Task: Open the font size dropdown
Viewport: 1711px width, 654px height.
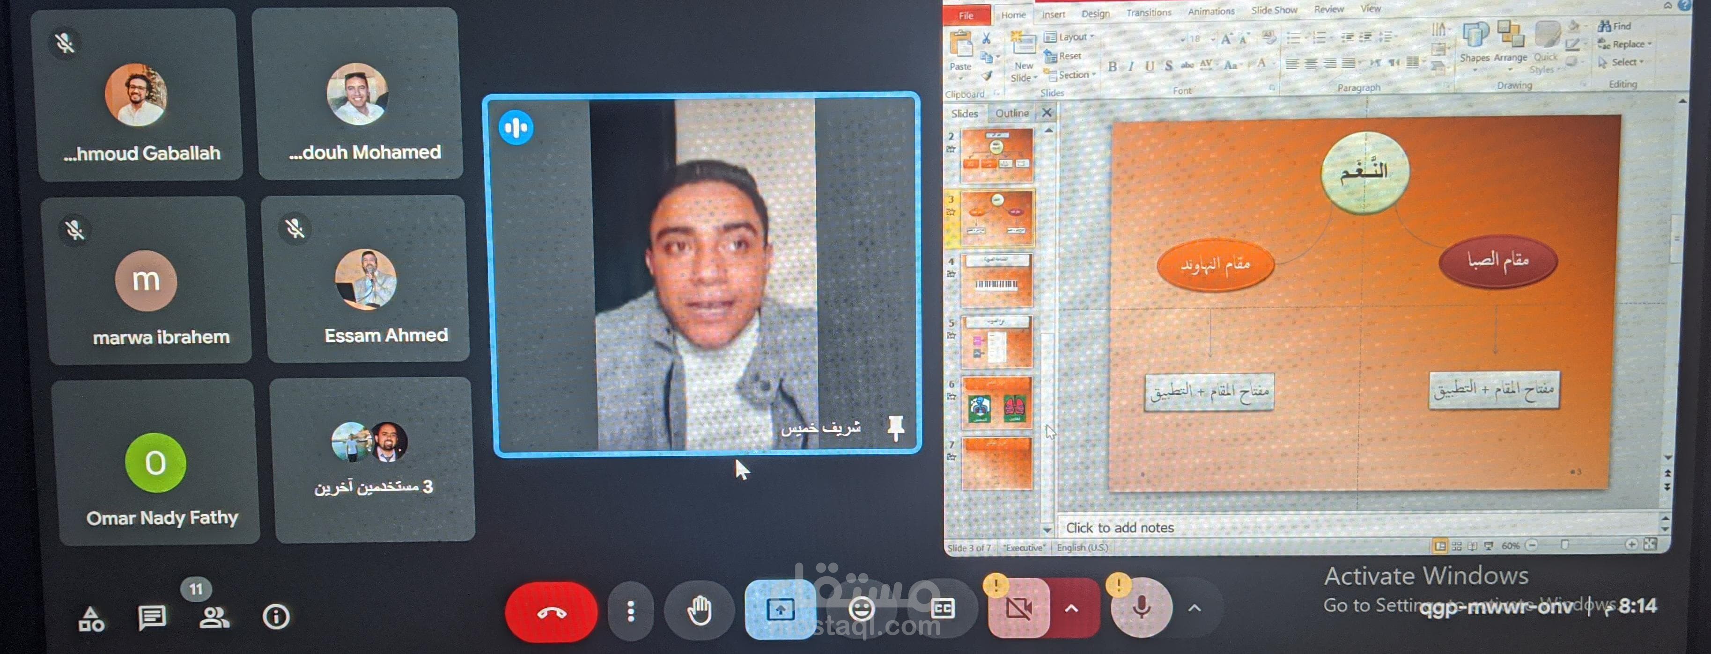Action: (1212, 39)
